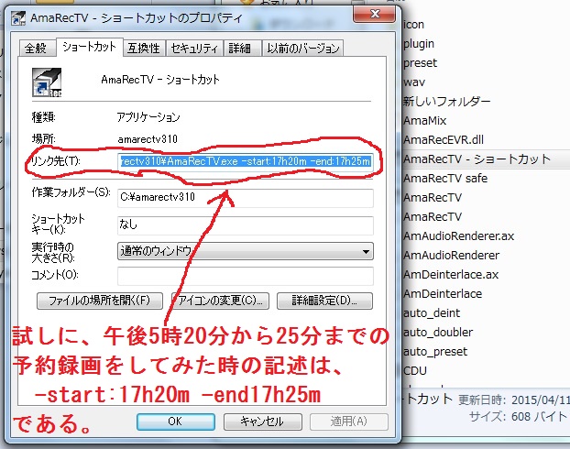Click the キャンセル button
Viewport: 570px width, 449px height.
(x=262, y=422)
